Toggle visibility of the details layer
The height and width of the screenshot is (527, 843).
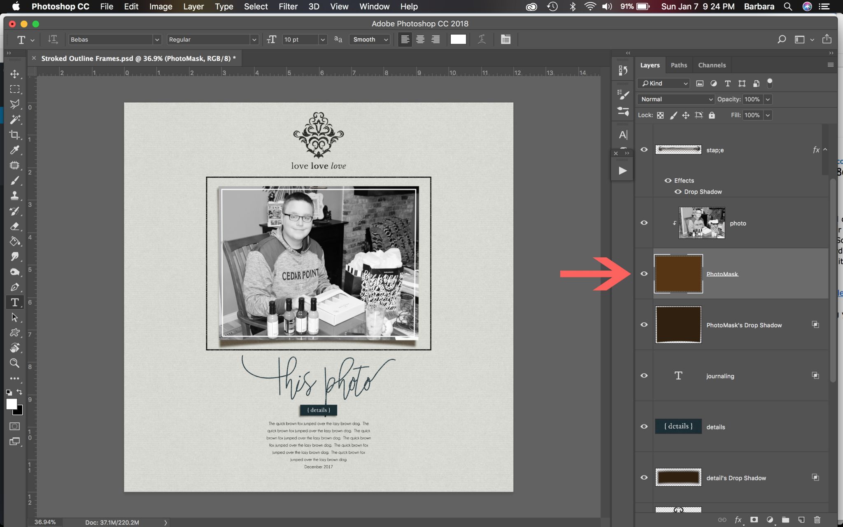643,427
